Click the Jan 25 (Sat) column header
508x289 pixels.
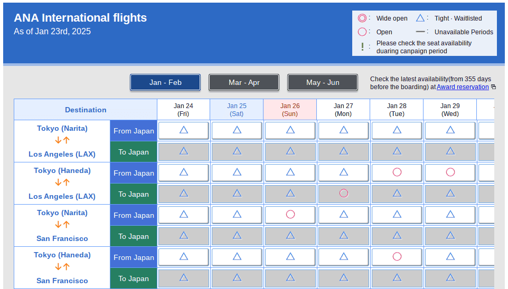237,110
